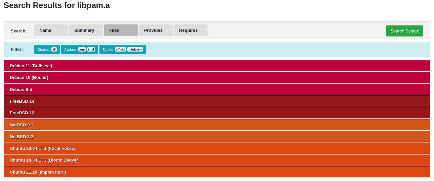This screenshot has width=434, height=181.
Task: Expand Ubuntu 21.10 (Impish Indri)
Action: click(x=217, y=172)
